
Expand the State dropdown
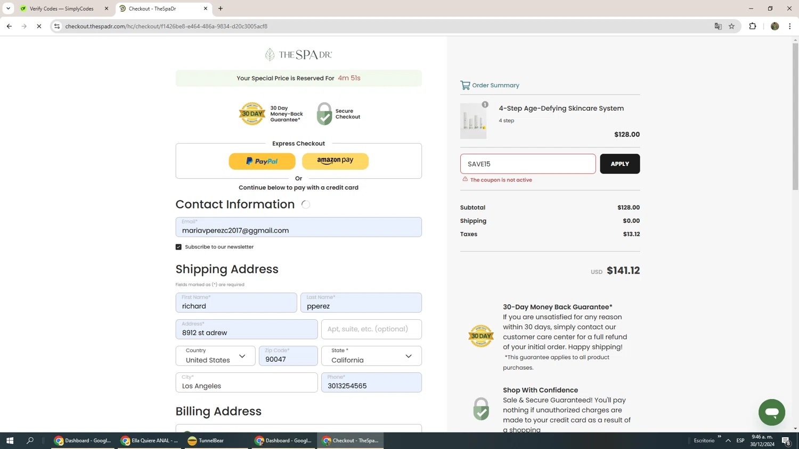click(x=371, y=356)
